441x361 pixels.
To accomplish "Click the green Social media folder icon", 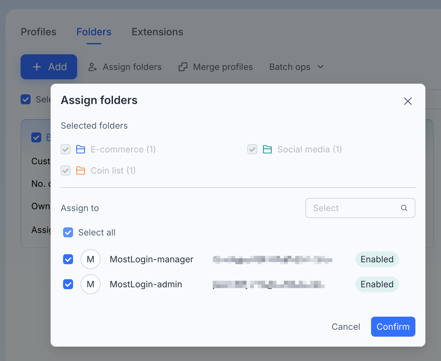I will point(267,149).
